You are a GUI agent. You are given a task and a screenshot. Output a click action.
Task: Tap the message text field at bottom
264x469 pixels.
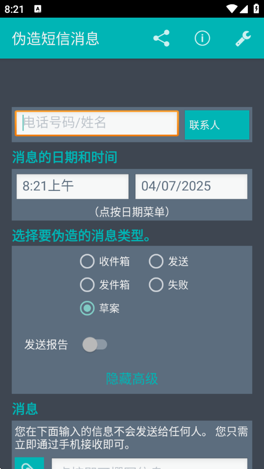pos(150,464)
